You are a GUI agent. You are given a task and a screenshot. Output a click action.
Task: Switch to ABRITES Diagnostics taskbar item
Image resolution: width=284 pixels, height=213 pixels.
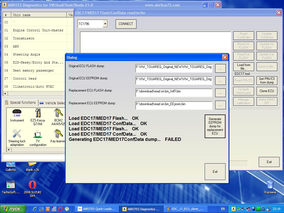pyautogui.click(x=141, y=209)
